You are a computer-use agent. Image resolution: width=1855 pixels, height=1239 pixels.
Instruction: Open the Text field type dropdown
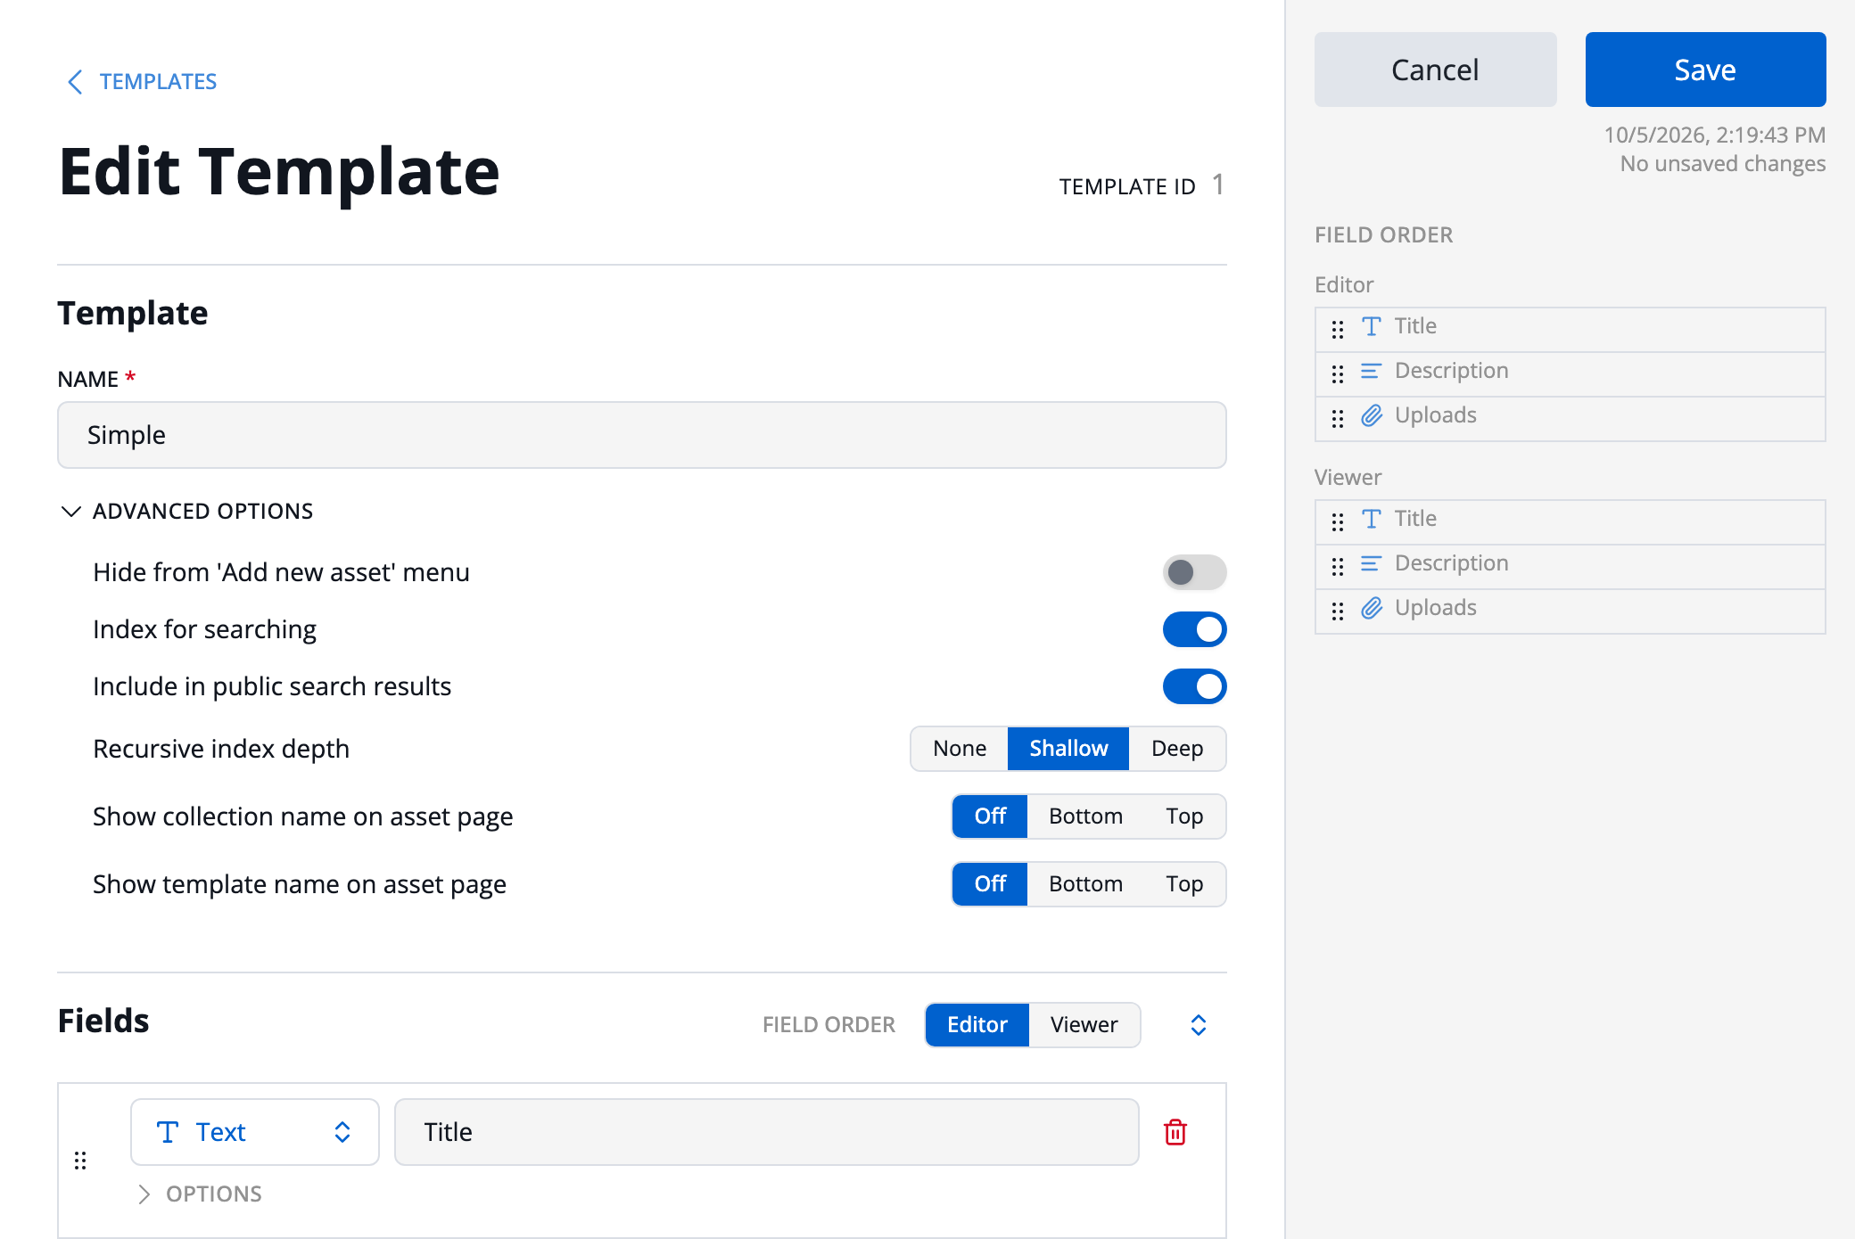[255, 1132]
